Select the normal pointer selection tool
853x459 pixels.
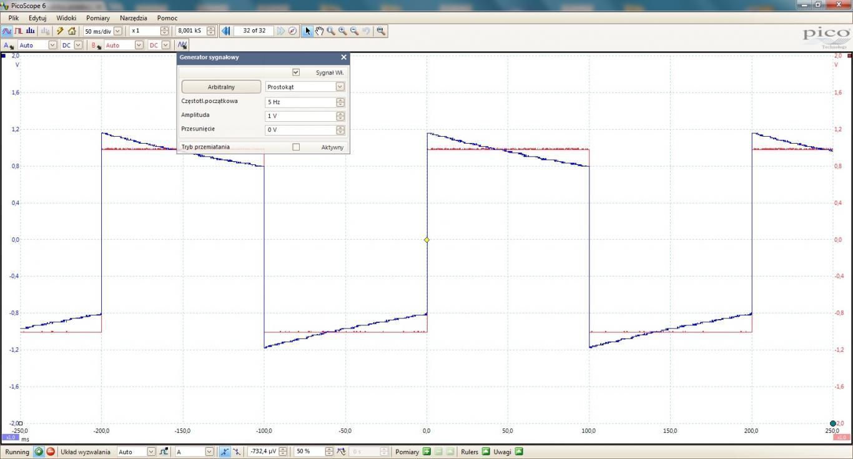click(307, 31)
